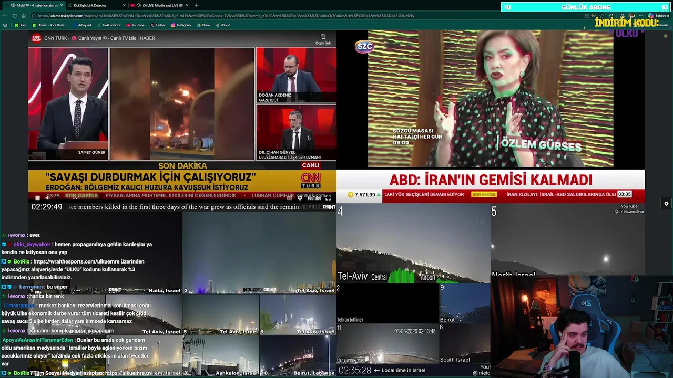Open a new browser tab
Screen dimensions: 673x378
(x=197, y=5)
